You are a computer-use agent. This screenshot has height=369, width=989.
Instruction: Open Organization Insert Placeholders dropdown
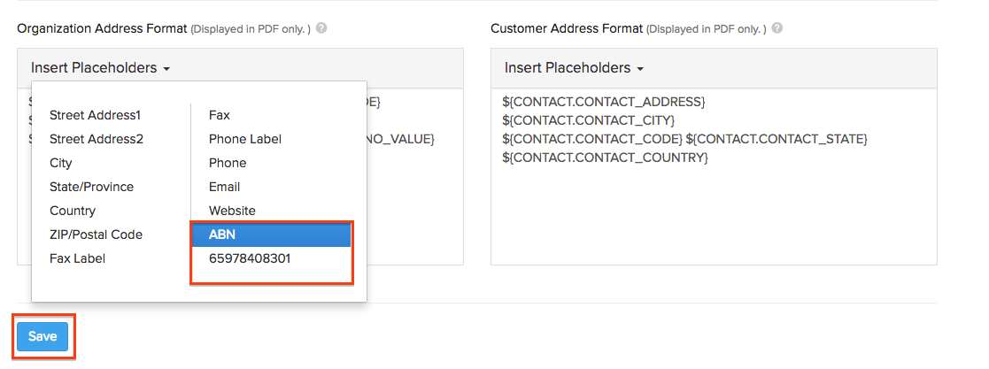100,68
